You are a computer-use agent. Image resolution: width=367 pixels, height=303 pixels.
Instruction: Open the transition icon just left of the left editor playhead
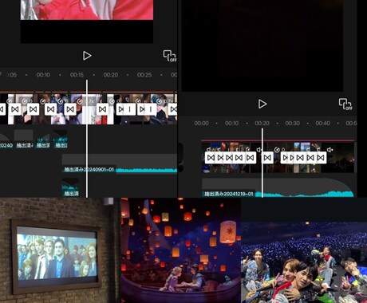click(x=70, y=109)
